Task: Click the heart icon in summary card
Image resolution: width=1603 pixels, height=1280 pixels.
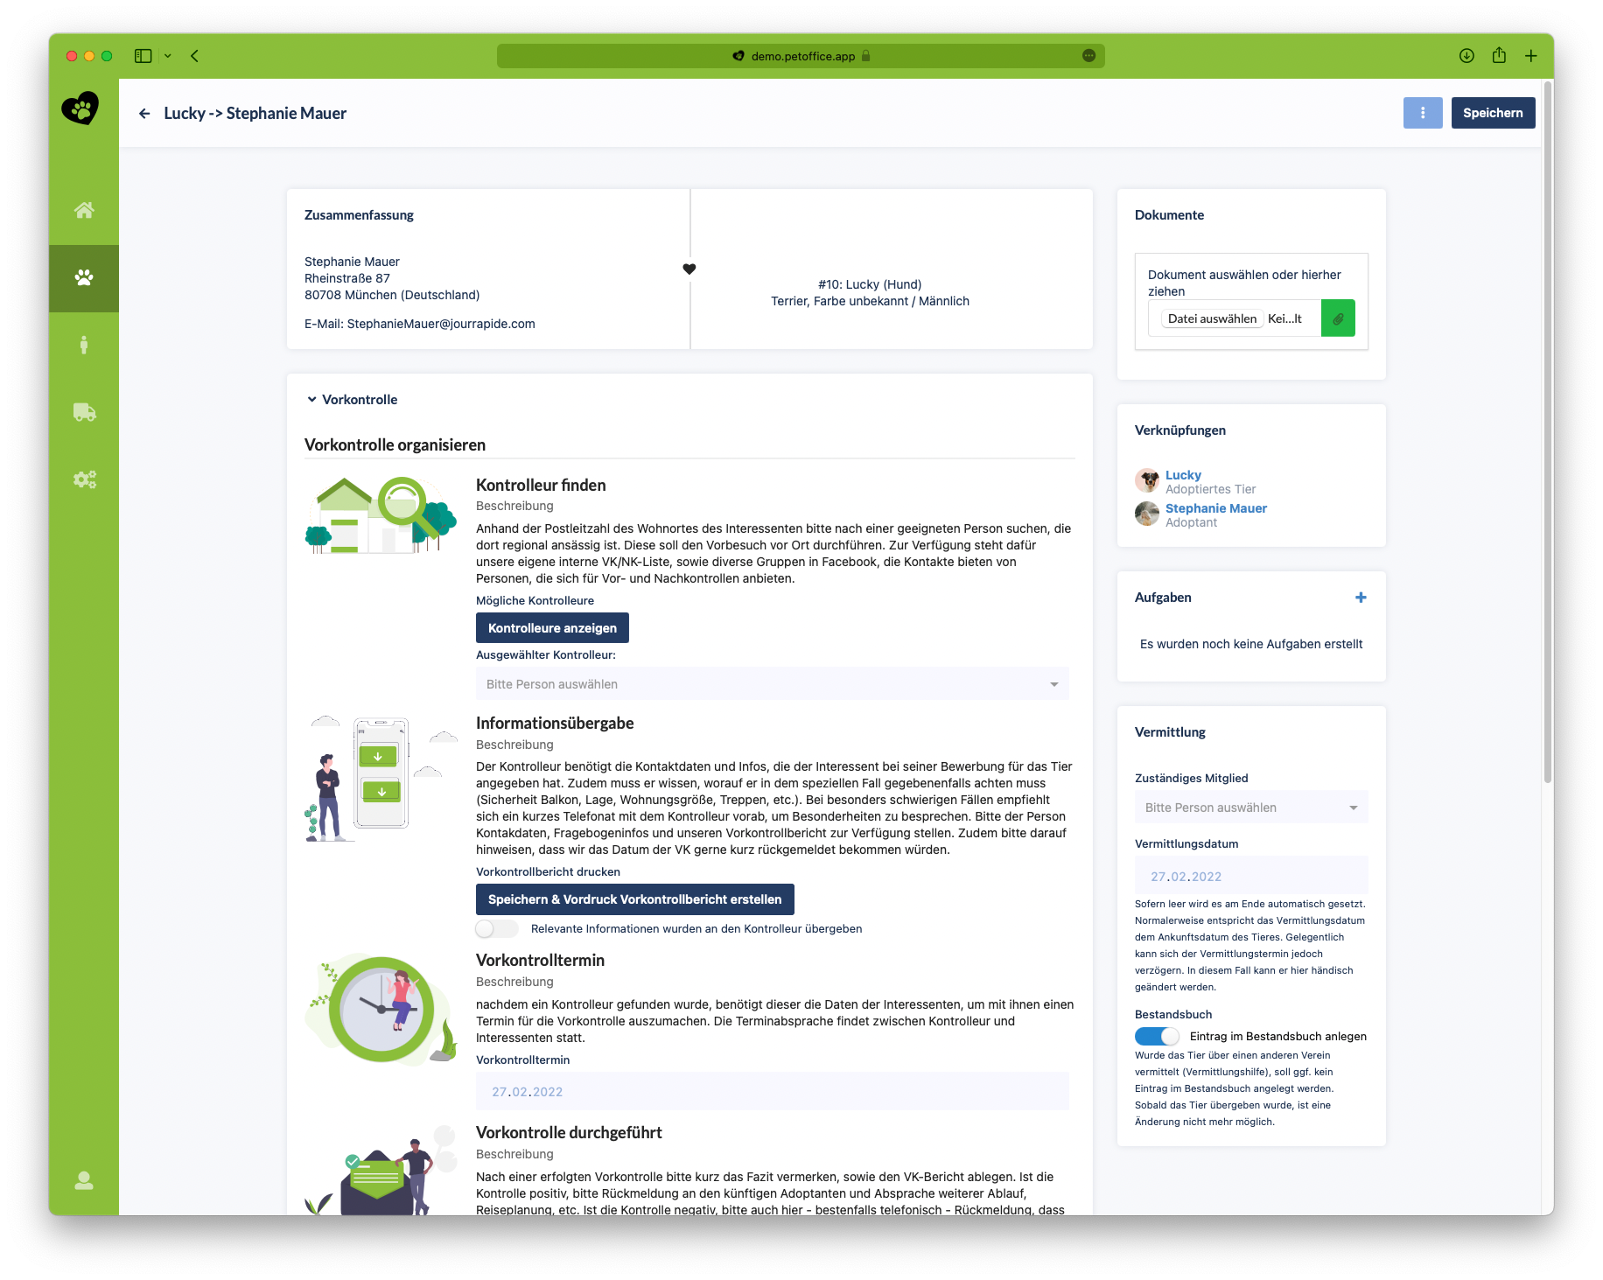Action: coord(689,269)
